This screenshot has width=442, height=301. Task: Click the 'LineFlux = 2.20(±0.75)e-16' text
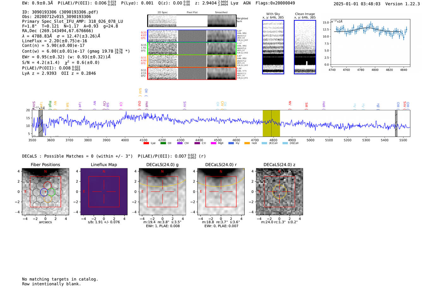point(55,41)
